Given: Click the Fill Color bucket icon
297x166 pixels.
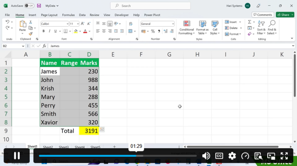Looking at the screenshot, I should click(76, 31).
